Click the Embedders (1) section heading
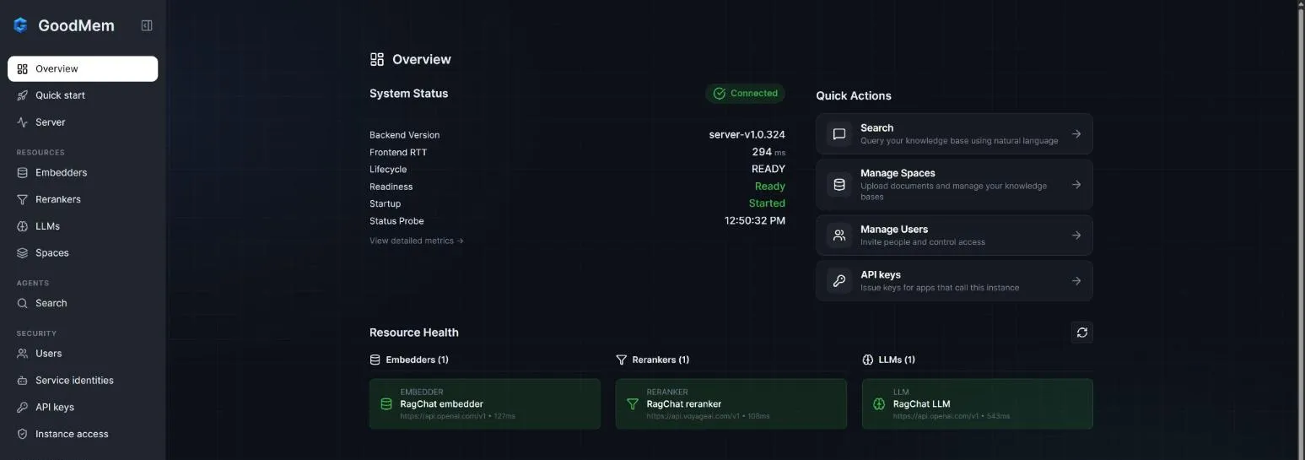 coord(409,360)
